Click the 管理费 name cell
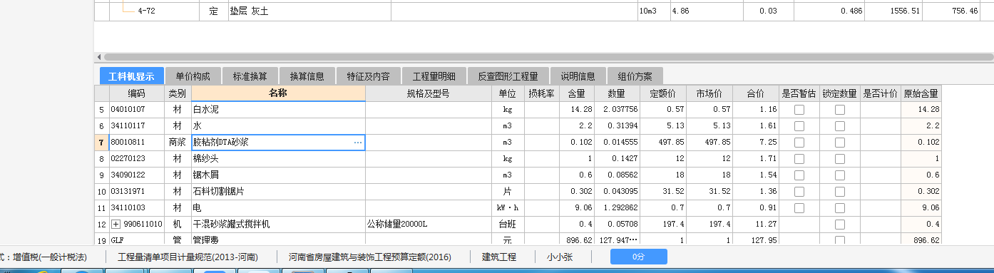994x273 pixels. tap(278, 240)
